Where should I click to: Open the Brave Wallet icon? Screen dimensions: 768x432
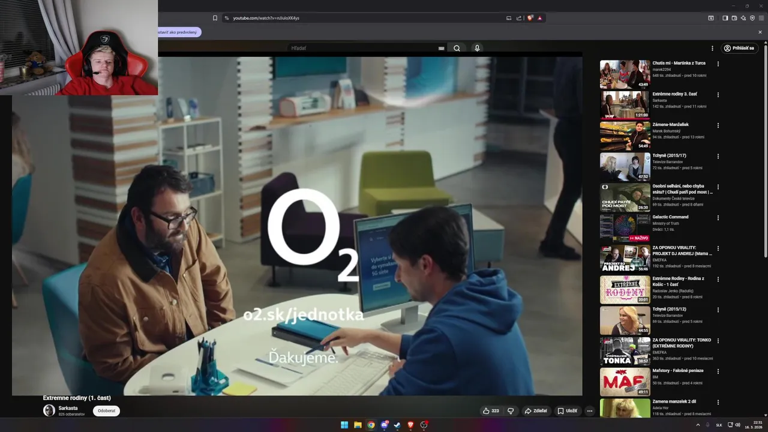click(734, 18)
